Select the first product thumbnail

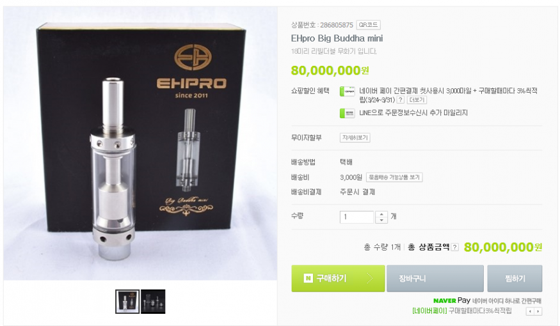127,302
